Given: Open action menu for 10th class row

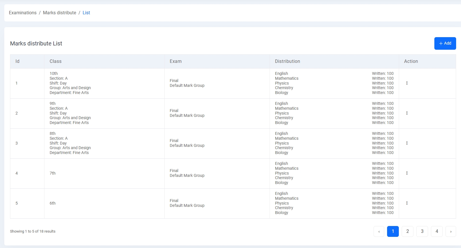Looking at the screenshot, I should (x=407, y=83).
